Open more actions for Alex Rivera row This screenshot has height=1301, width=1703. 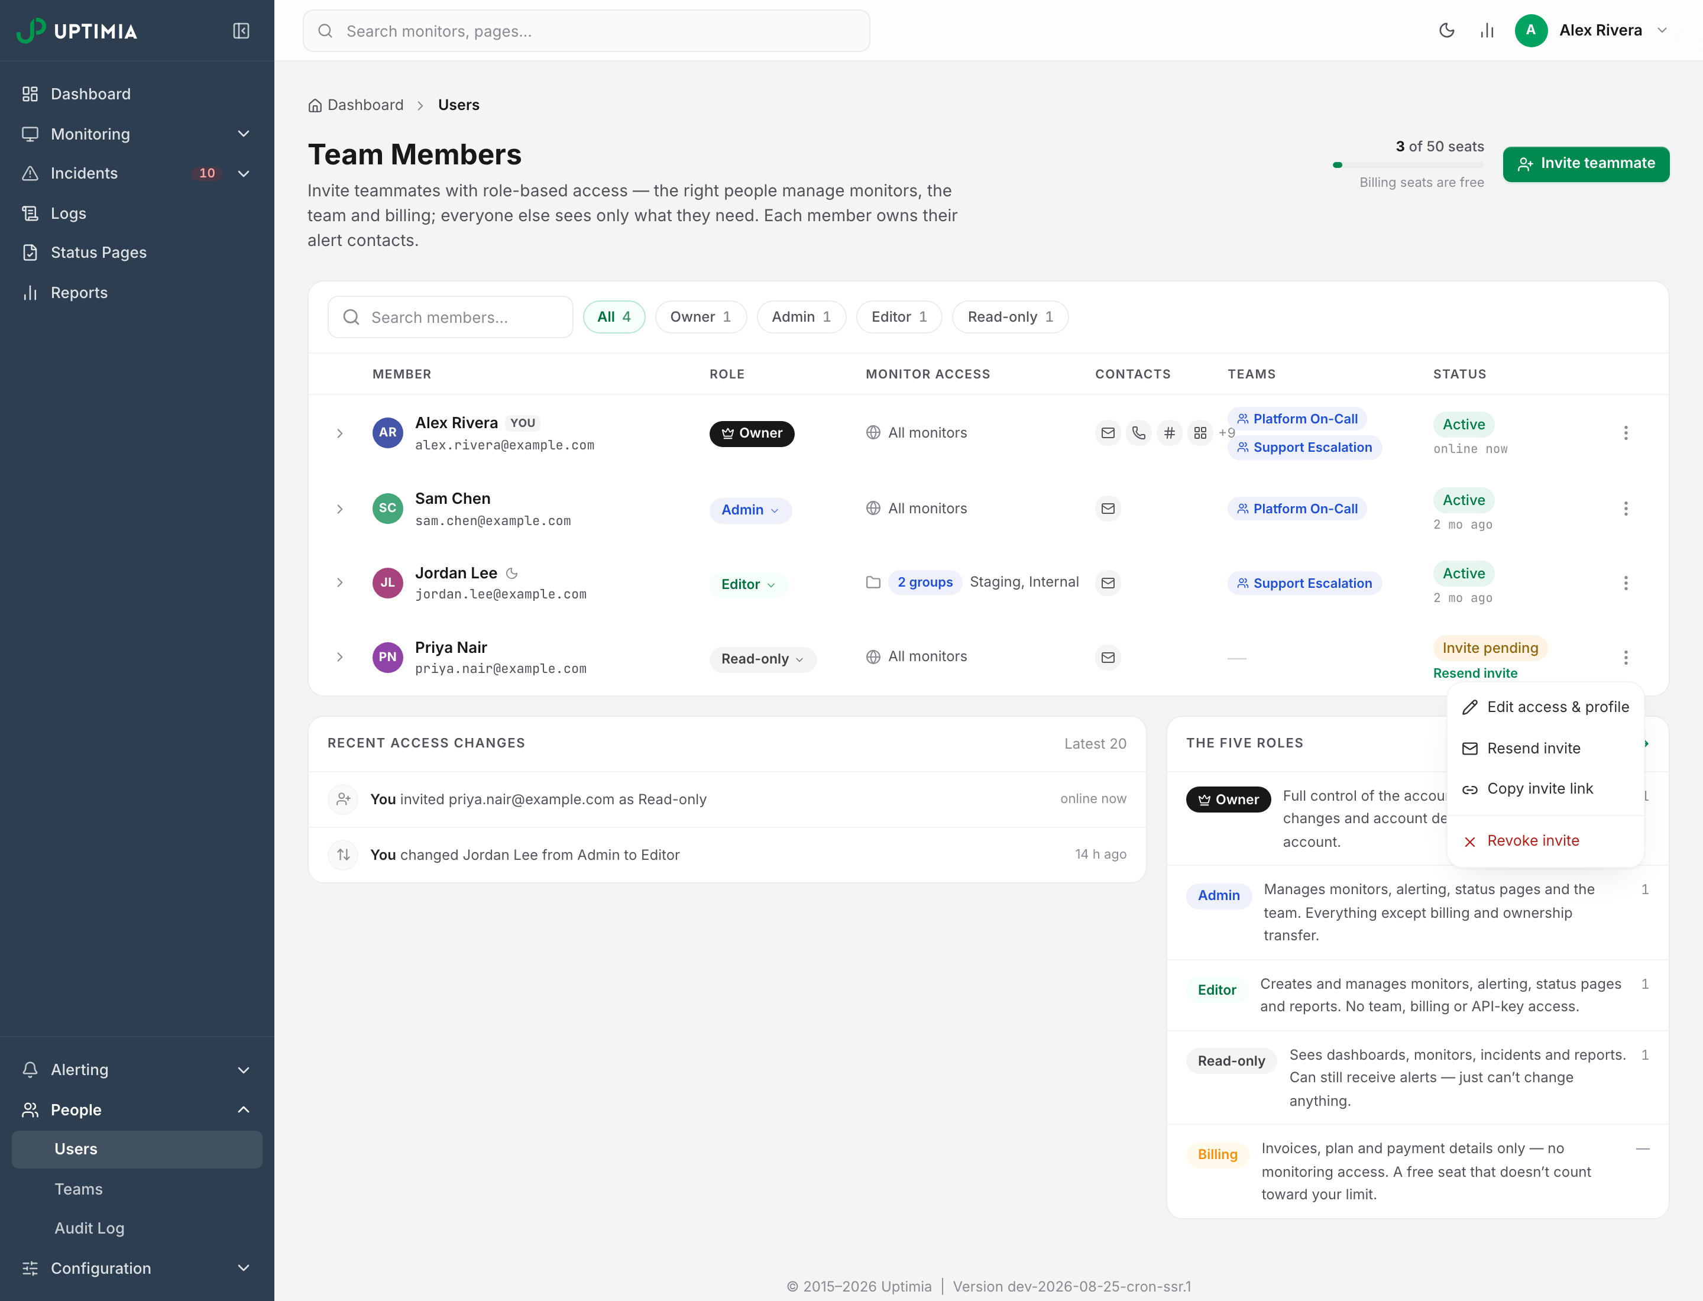pos(1626,433)
